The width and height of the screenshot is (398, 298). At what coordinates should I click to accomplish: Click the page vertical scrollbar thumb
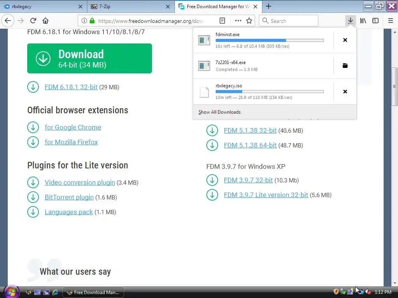pos(395,87)
